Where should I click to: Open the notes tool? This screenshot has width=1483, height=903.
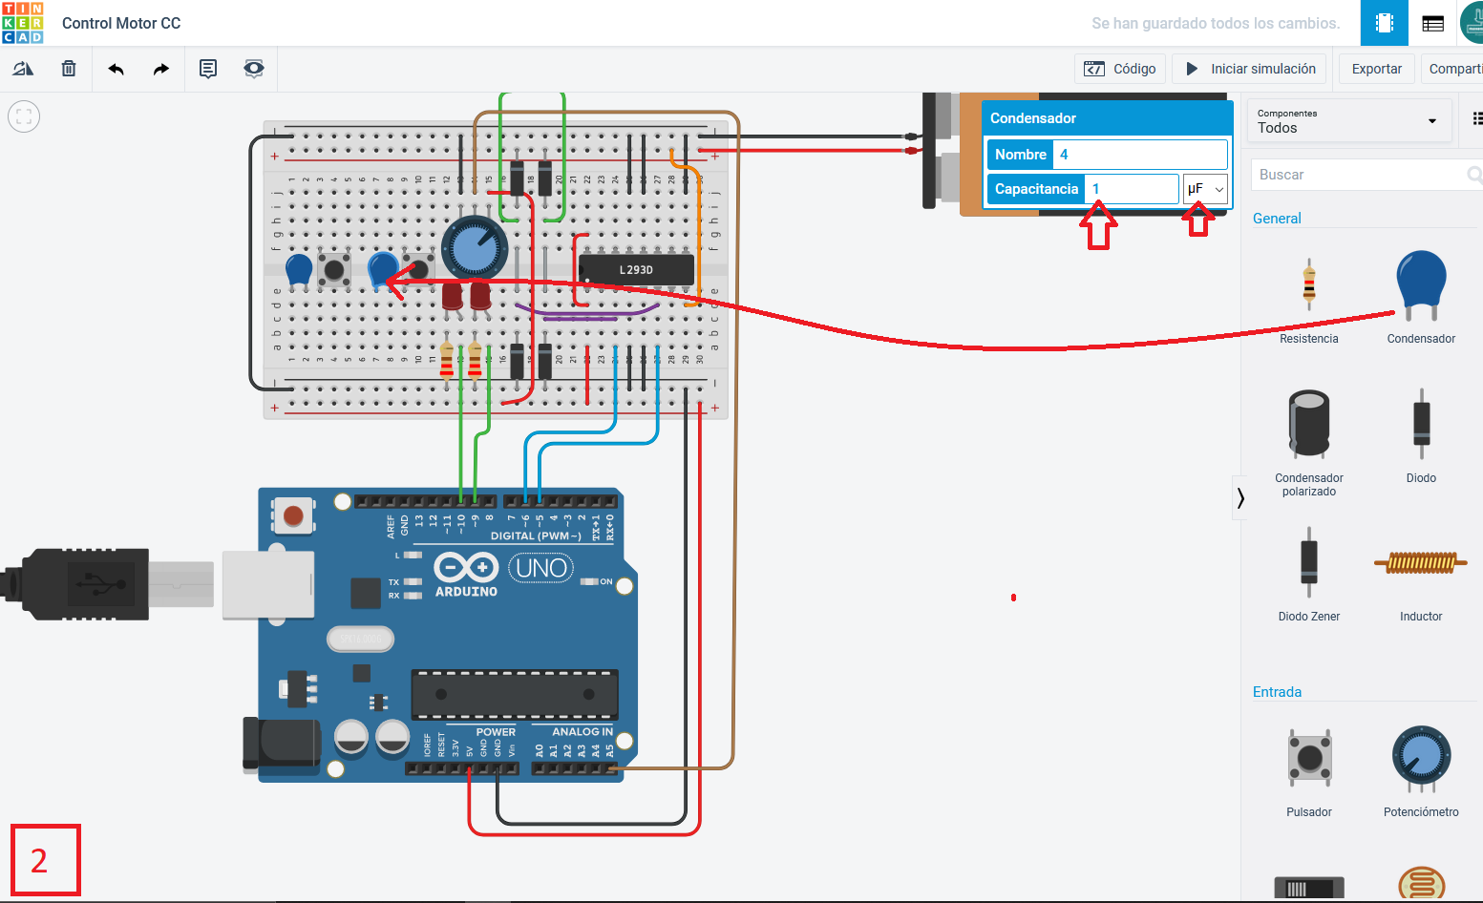208,69
